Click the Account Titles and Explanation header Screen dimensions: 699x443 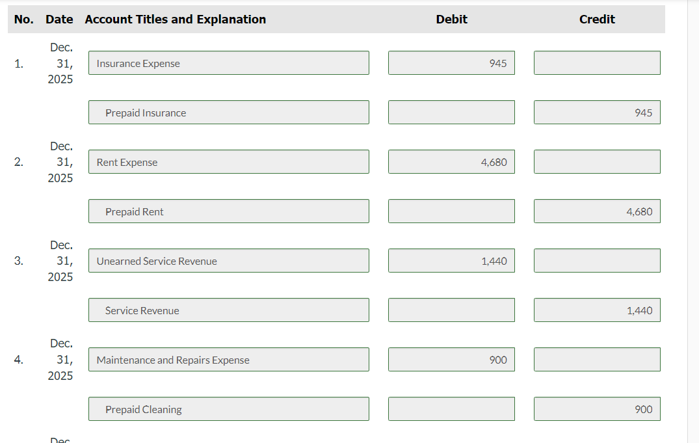pyautogui.click(x=175, y=19)
